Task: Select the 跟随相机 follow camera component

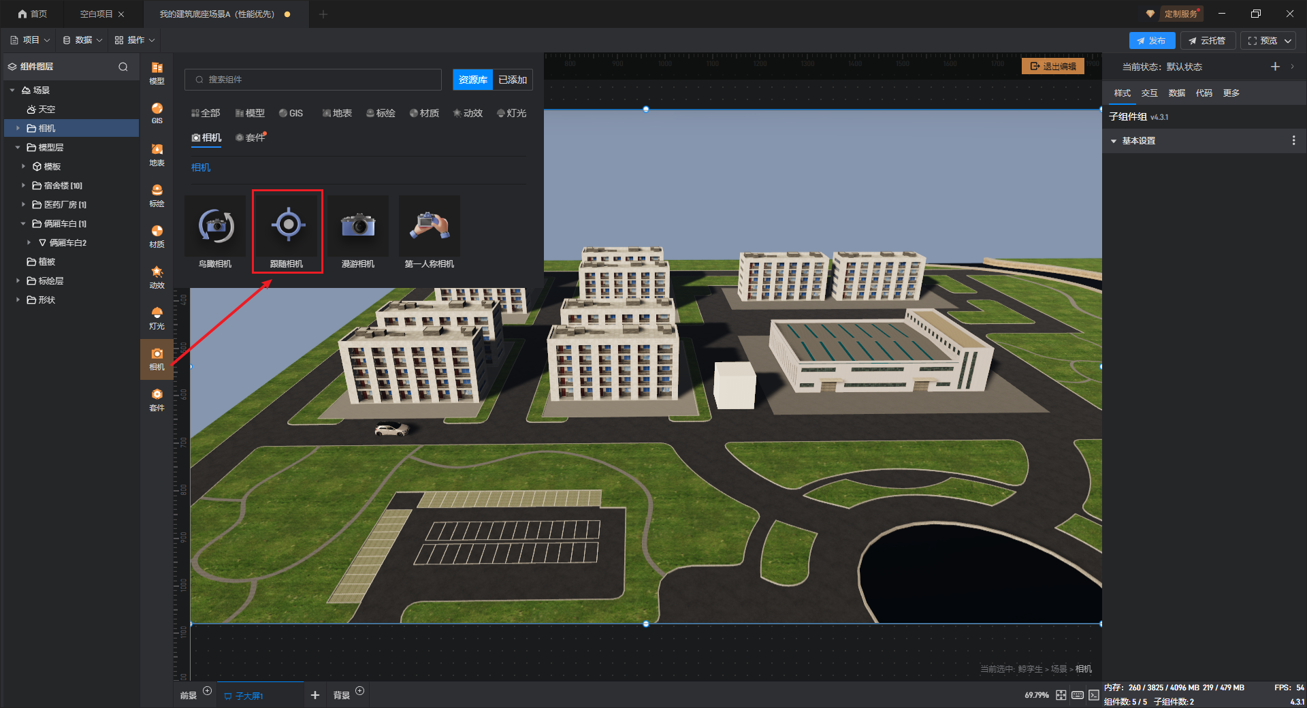Action: (x=287, y=233)
